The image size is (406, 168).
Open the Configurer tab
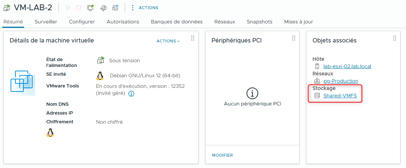(x=82, y=22)
